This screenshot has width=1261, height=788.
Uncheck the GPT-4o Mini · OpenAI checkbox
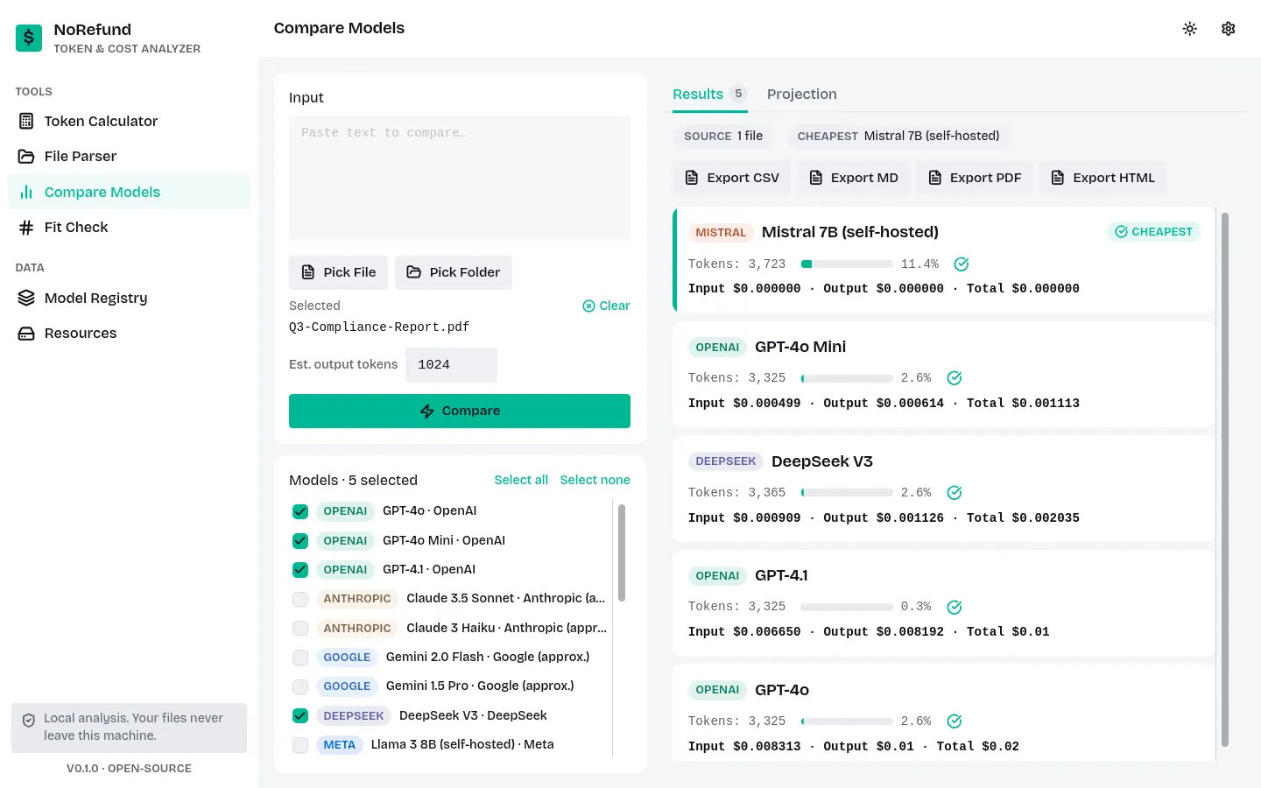[x=300, y=541]
